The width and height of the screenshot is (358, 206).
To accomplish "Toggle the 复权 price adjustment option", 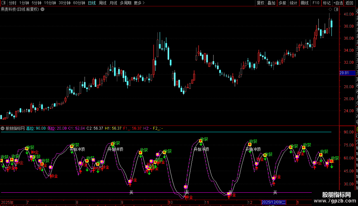I will click(260, 3).
